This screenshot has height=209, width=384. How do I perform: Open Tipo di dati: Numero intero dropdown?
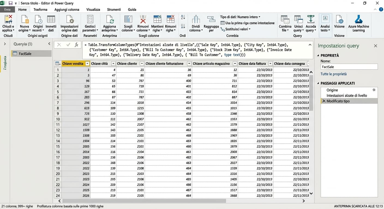[240, 17]
